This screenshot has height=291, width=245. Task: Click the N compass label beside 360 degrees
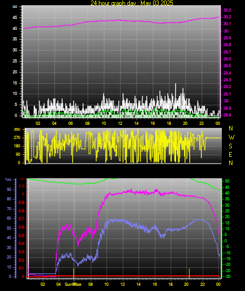[x=231, y=128]
